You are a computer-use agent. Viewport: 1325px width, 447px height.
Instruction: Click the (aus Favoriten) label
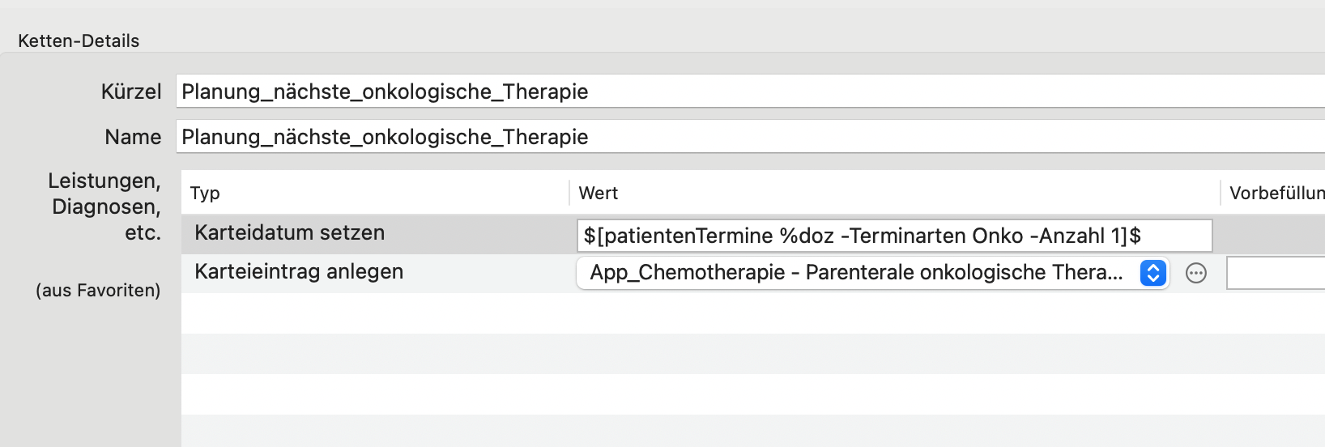98,290
